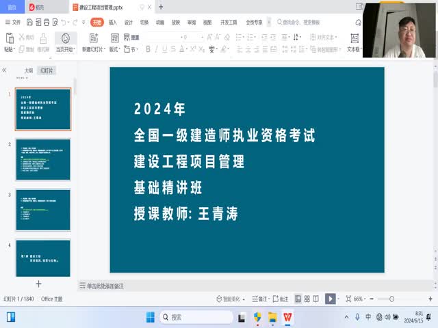Click the Reset (重置) slide button
The height and width of the screenshot is (328, 438).
[131, 37]
